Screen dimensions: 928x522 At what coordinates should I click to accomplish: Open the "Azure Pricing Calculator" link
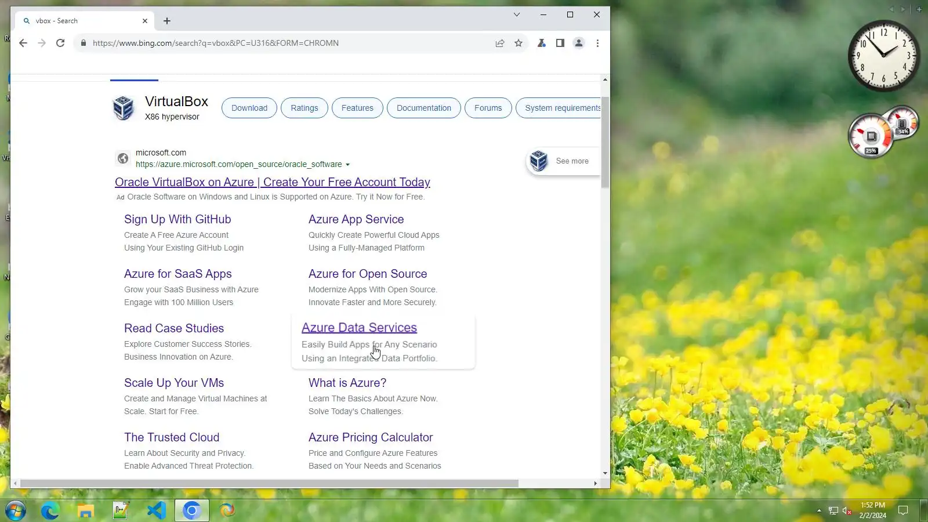click(x=371, y=437)
